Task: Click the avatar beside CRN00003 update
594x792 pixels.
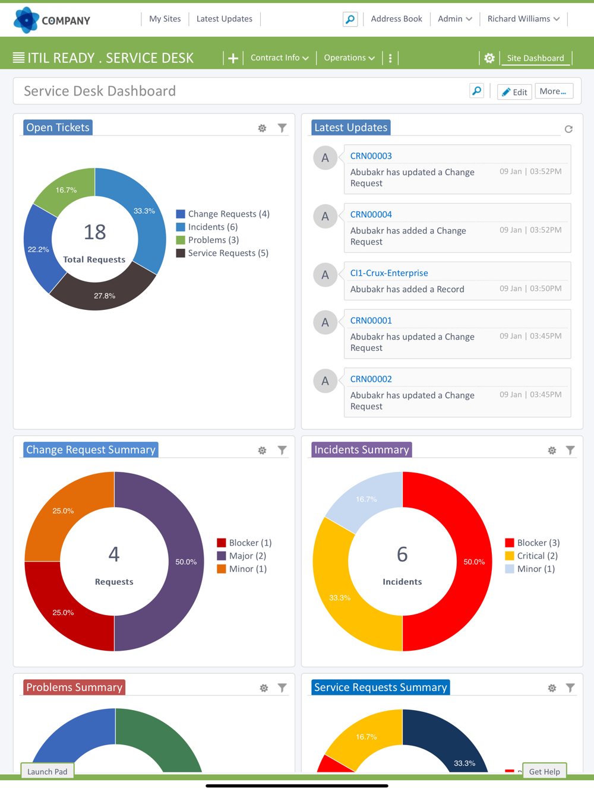Action: pos(325,158)
